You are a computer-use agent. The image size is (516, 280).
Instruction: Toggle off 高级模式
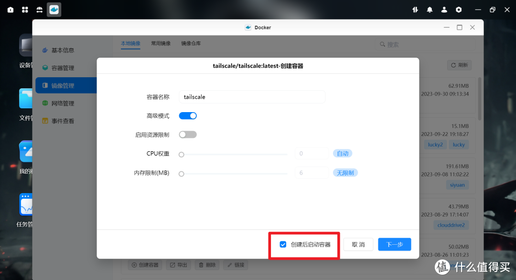coord(188,115)
